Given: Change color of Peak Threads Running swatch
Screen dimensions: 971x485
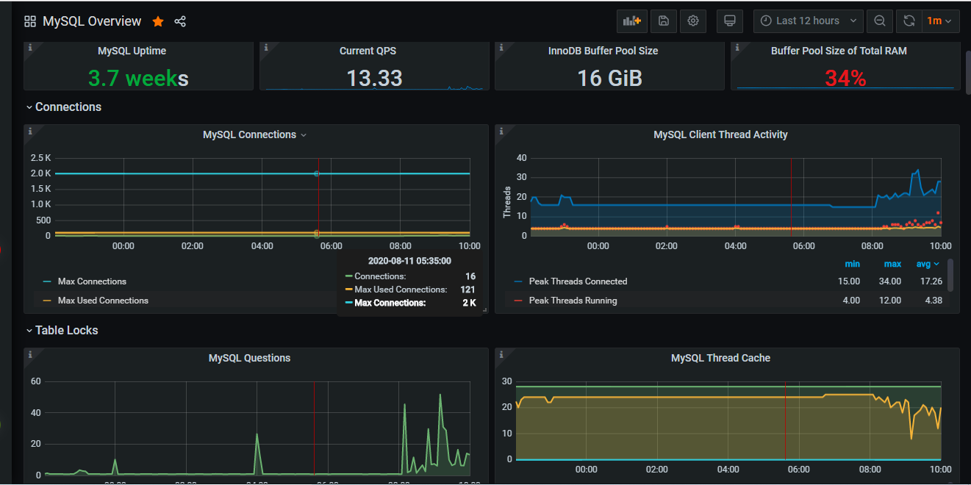Looking at the screenshot, I should [x=518, y=301].
